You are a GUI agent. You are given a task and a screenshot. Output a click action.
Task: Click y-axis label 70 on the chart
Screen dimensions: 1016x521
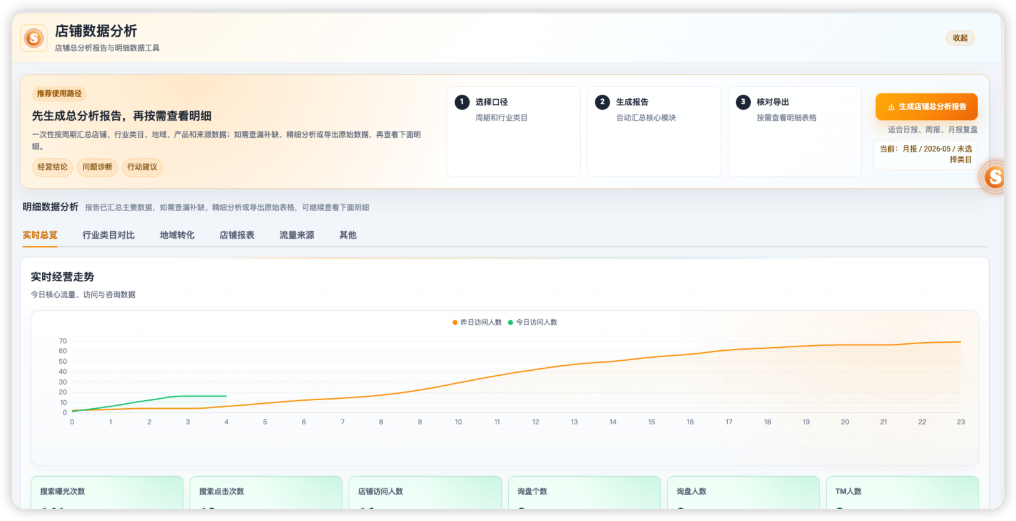click(x=62, y=341)
